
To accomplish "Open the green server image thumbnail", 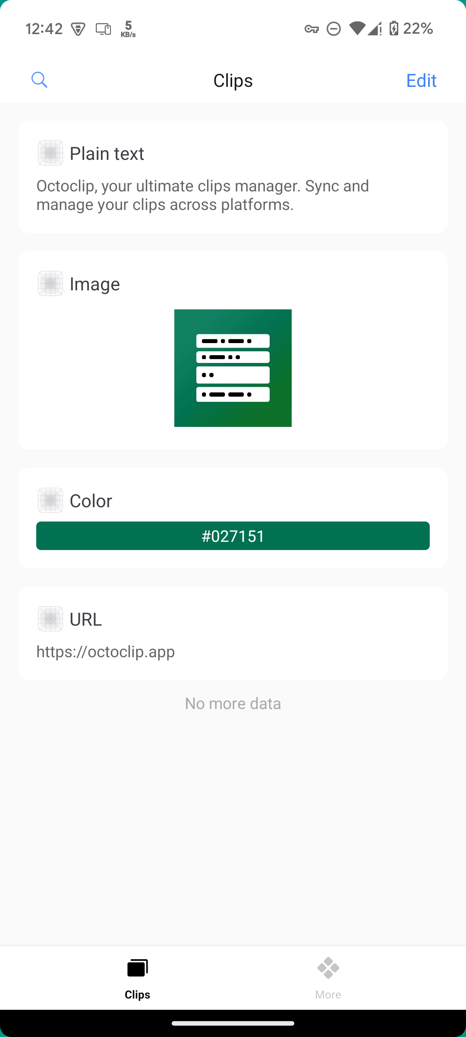I will pyautogui.click(x=233, y=368).
